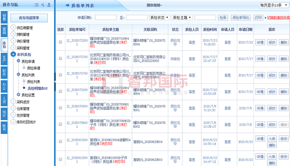290x166 pixels.
Task: Expand the 仓库管理 menu node
Action: pyautogui.click(x=13, y=108)
